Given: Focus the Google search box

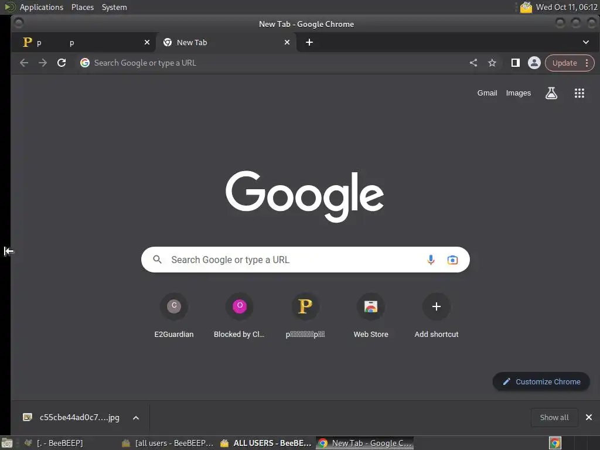Looking at the screenshot, I should (x=305, y=260).
